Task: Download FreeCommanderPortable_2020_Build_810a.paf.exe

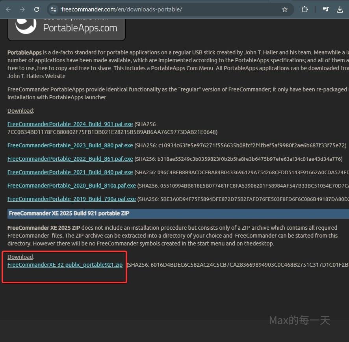Action: [72, 186]
